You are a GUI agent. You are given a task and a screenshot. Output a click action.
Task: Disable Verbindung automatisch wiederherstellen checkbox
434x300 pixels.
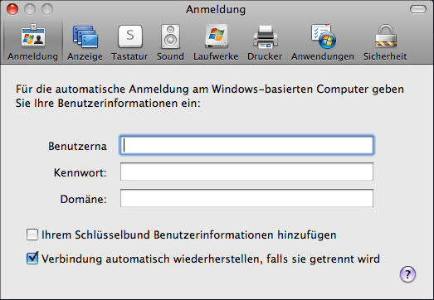click(x=32, y=259)
